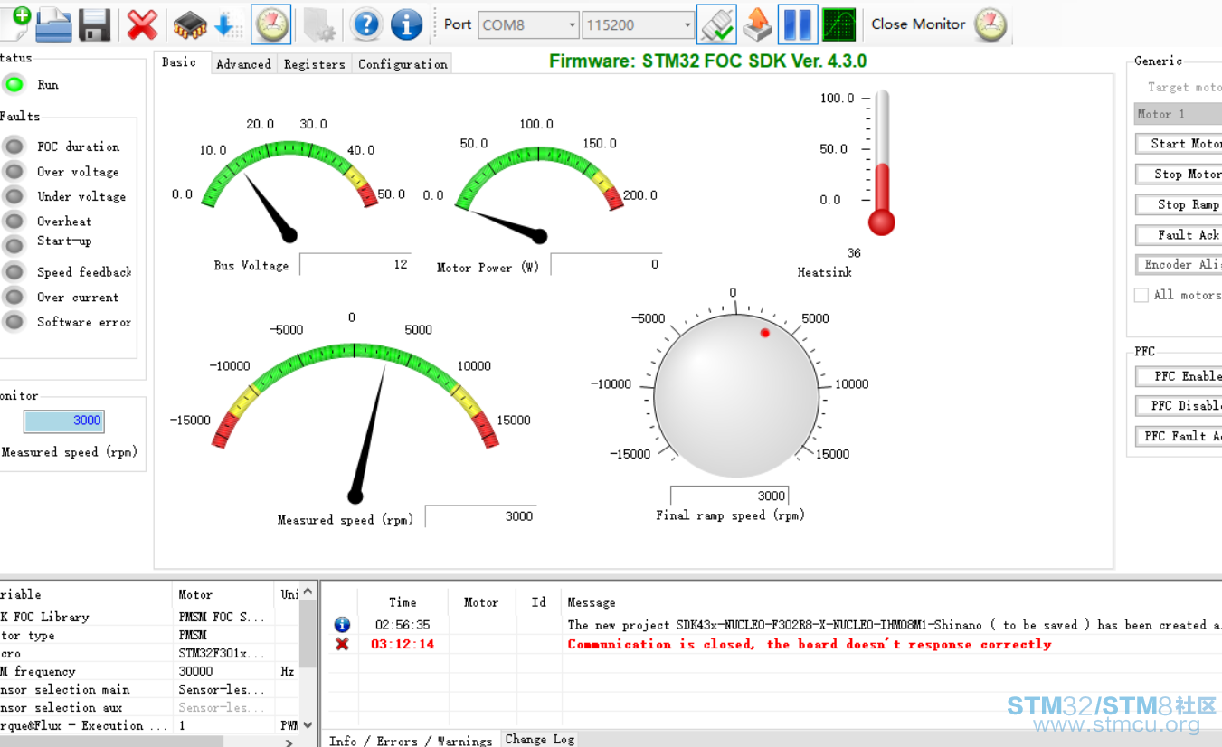Open help with the question mark icon

coord(365,24)
